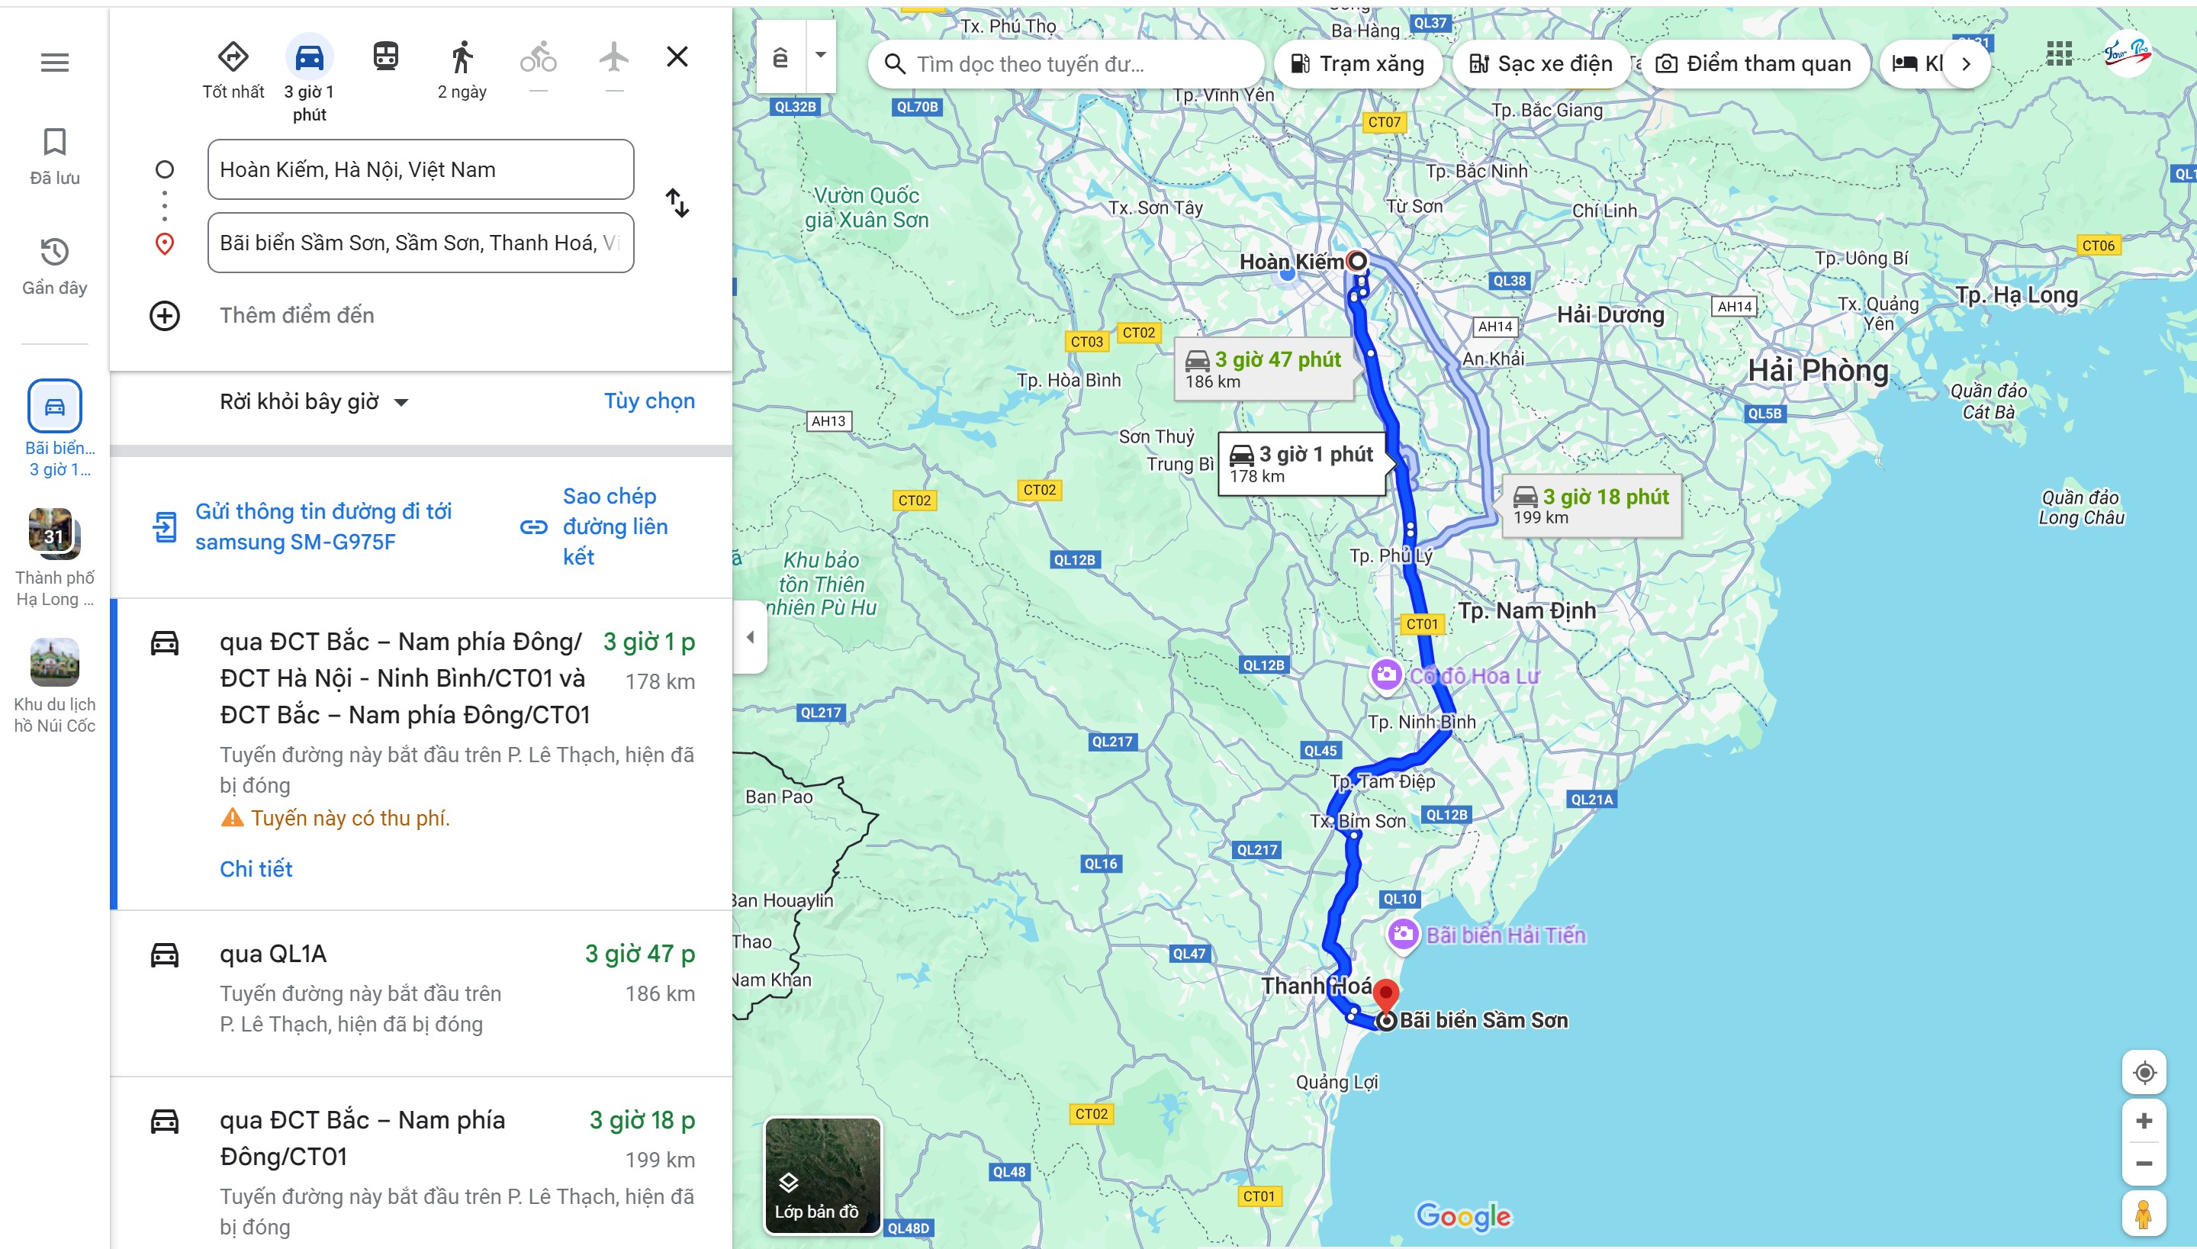Show more category chips with arrow

click(x=1967, y=63)
